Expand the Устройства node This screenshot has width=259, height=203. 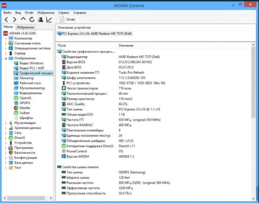click(6, 143)
